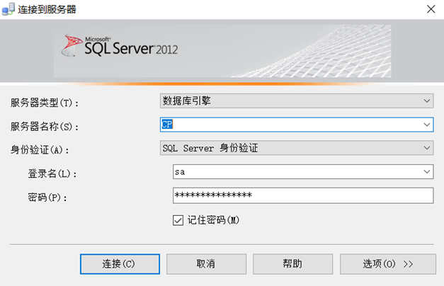Expand the 服务器名称 dropdown arrow
Image resolution: width=444 pixels, height=286 pixels.
pos(427,125)
